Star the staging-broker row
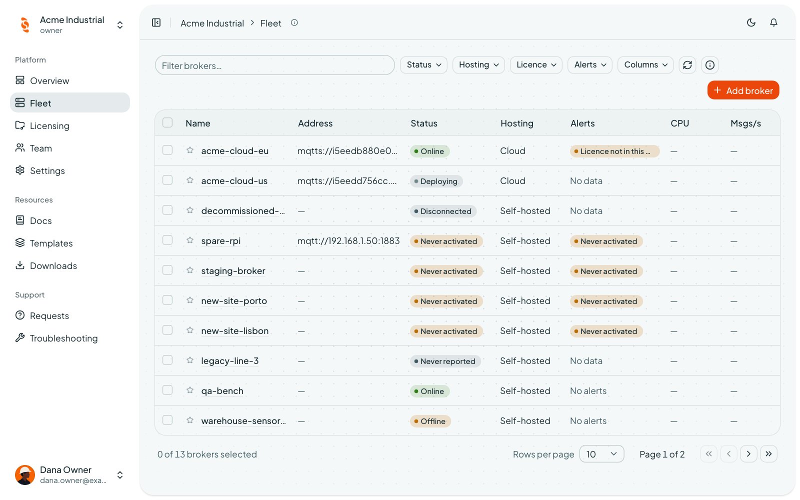The image size is (800, 500). pyautogui.click(x=190, y=270)
